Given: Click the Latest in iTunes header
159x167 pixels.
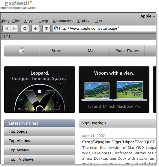Looking at the screenshot, I should tap(40, 123).
